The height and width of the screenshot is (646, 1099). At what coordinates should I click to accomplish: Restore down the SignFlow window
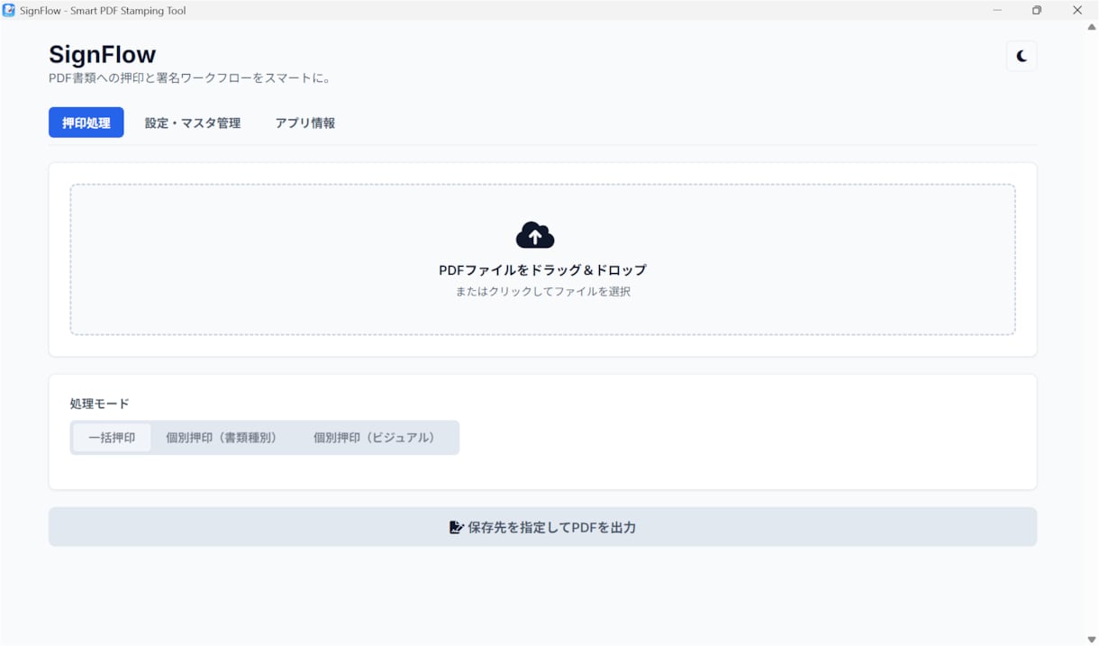tap(1037, 10)
